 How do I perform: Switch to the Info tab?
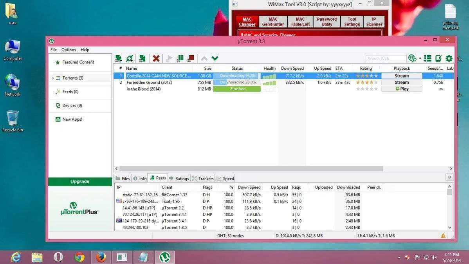click(140, 178)
